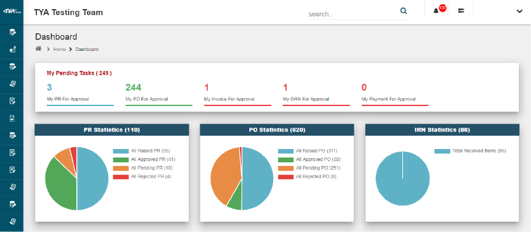The height and width of the screenshot is (232, 531).
Task: Open the map pin route sidebar icon
Action: [x=13, y=50]
